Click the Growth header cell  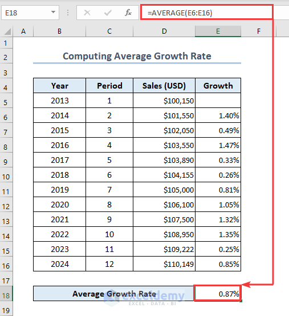click(x=218, y=86)
